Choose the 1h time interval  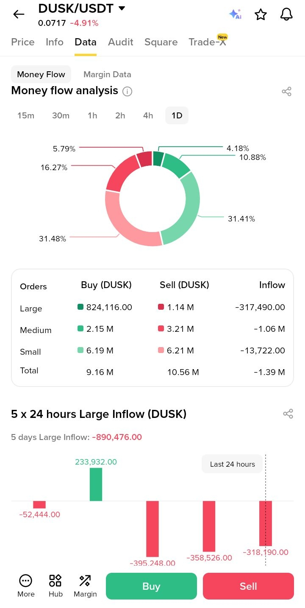click(92, 115)
